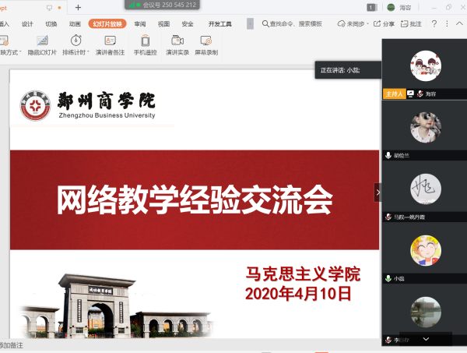
Task: Toggle the microphone icon for 胡怡兰
Action: tap(388, 155)
